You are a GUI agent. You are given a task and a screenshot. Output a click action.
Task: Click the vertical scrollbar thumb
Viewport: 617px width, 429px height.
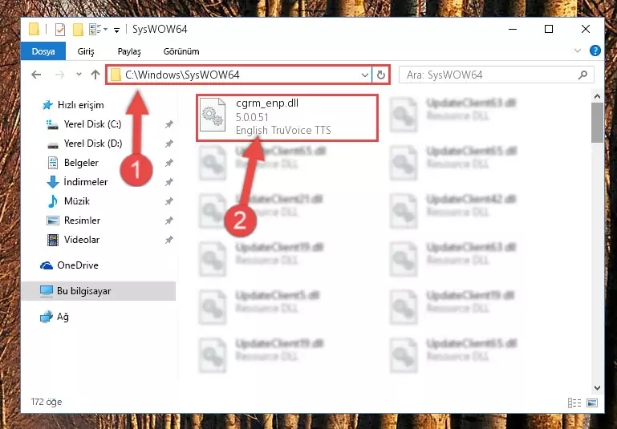click(597, 123)
